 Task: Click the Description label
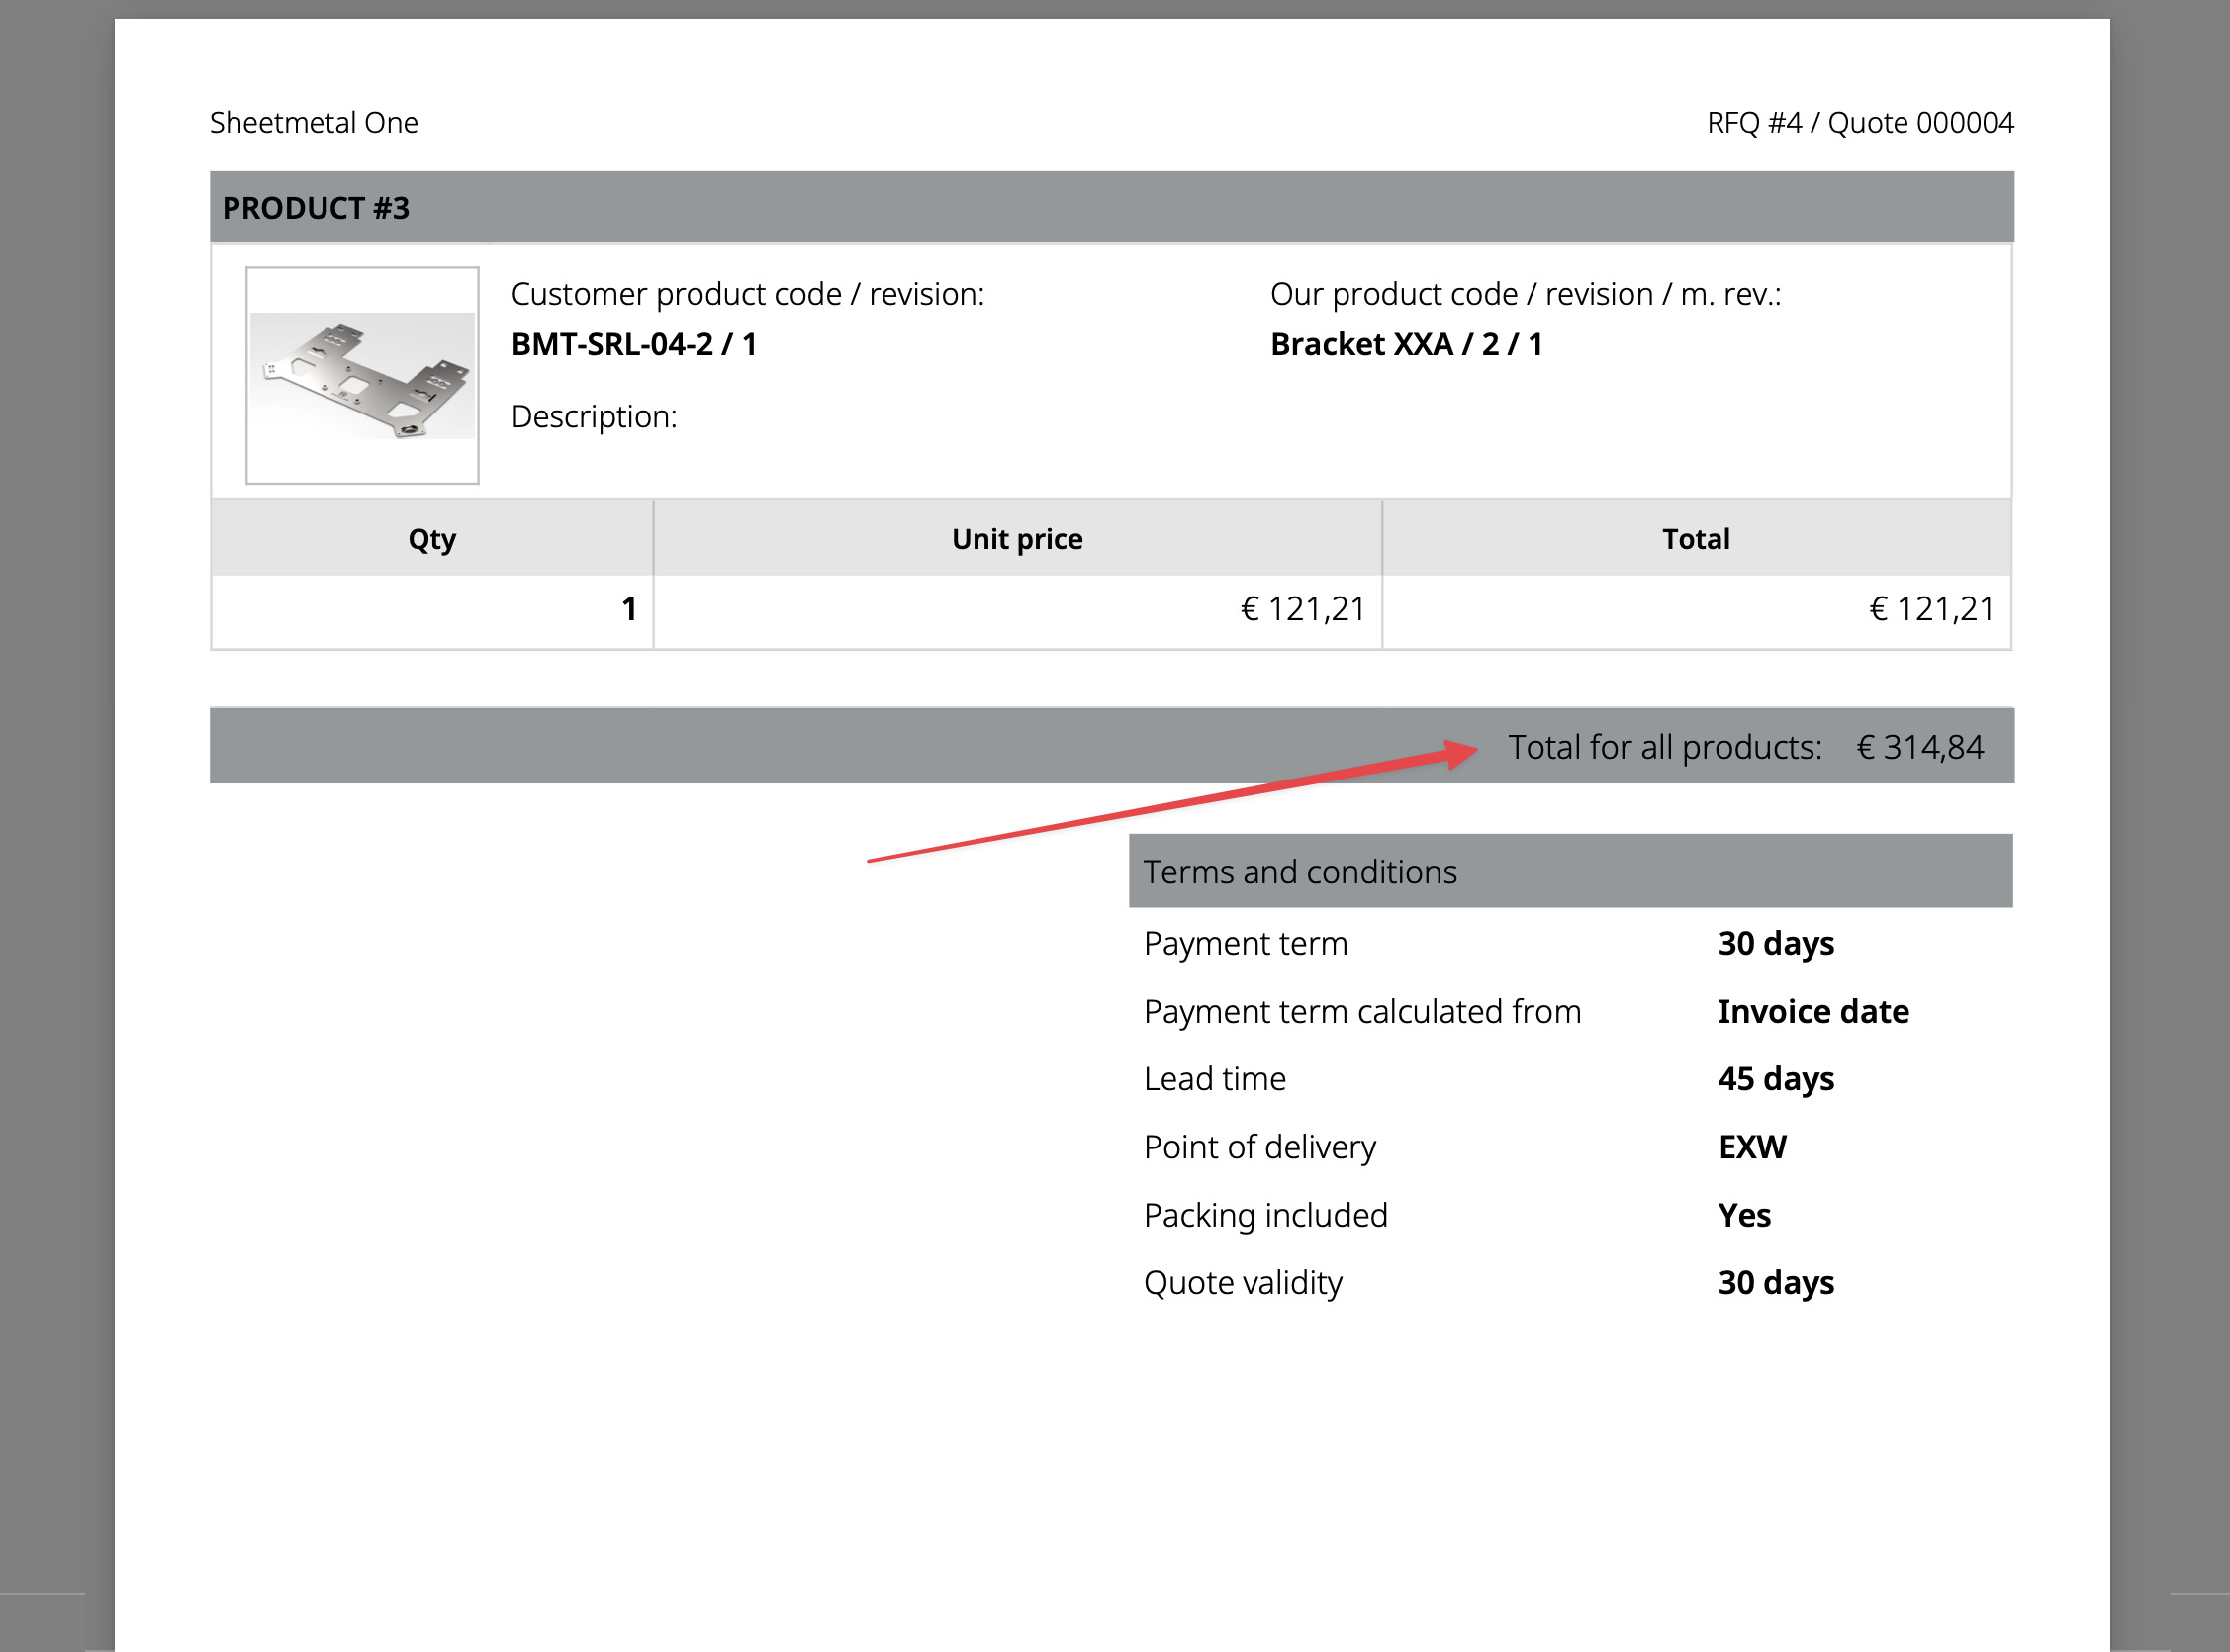594,416
